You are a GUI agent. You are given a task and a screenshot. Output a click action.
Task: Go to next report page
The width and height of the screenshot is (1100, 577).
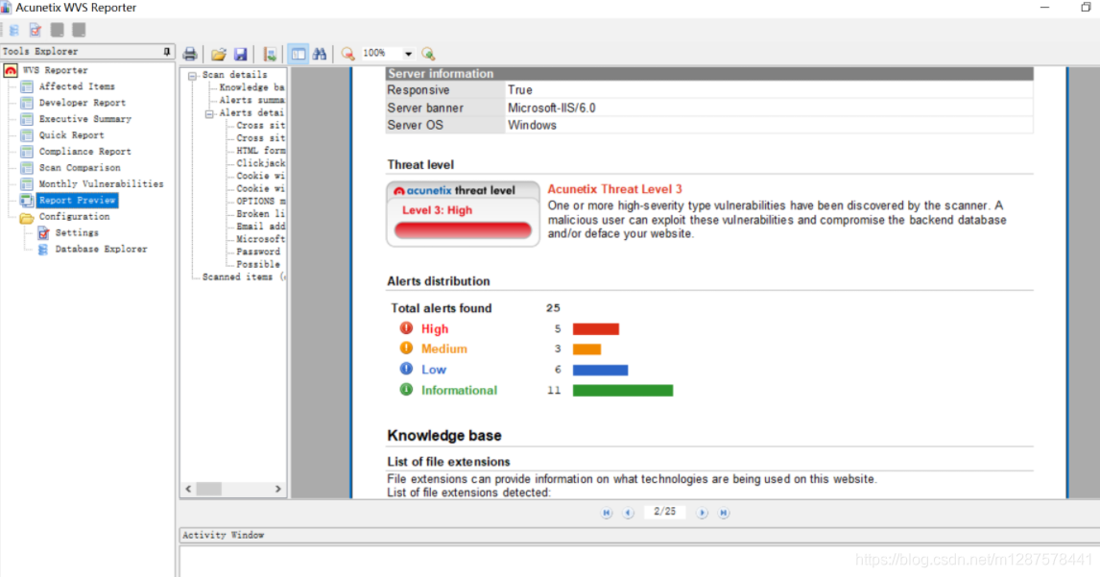pos(702,513)
